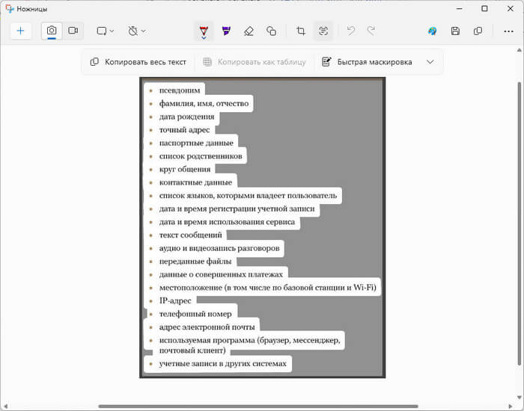Screen dimensions: 524x411
Task: Activate the image crop tool
Action: pyautogui.click(x=301, y=31)
